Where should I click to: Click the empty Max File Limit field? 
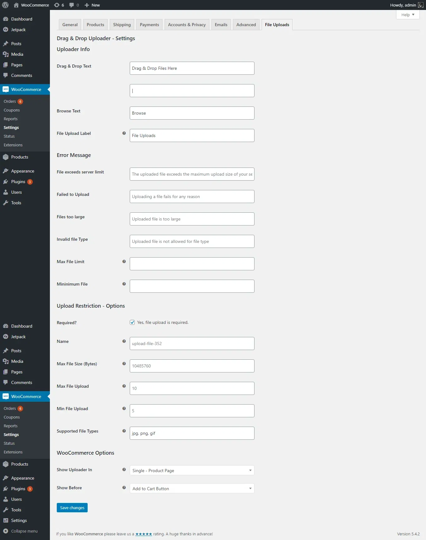point(192,264)
